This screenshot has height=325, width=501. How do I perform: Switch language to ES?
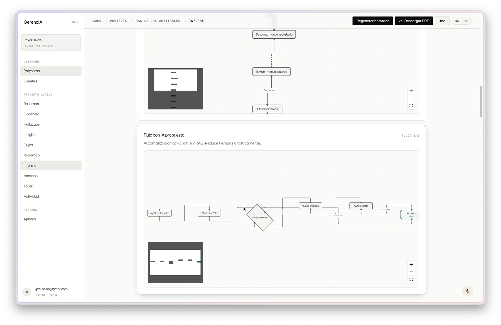point(457,21)
